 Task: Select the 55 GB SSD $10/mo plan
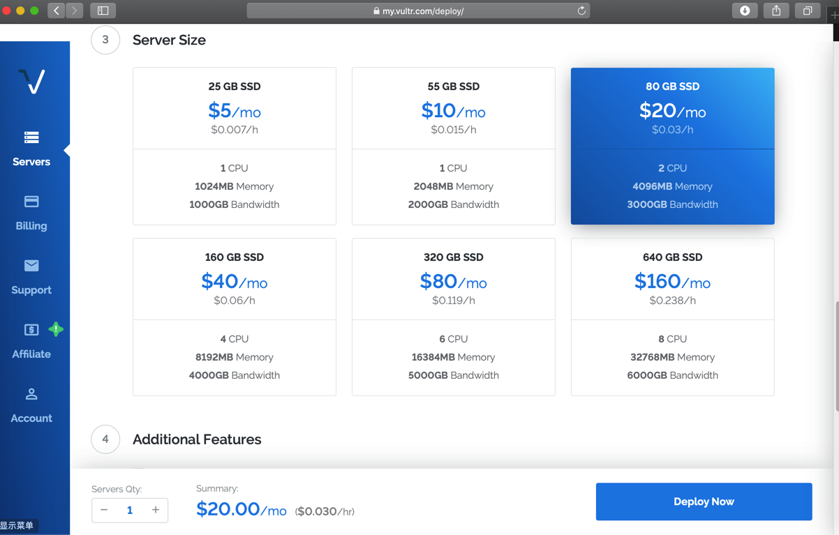(x=454, y=146)
